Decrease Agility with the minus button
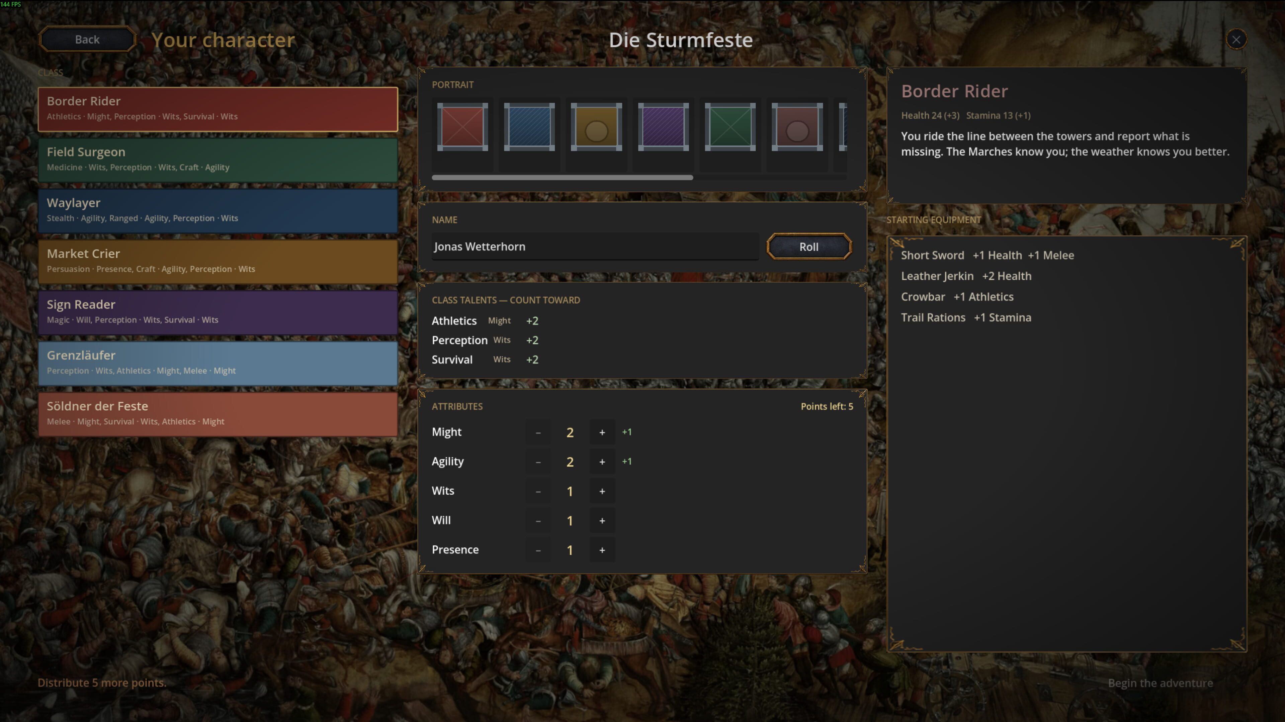The image size is (1285, 722). 538,462
